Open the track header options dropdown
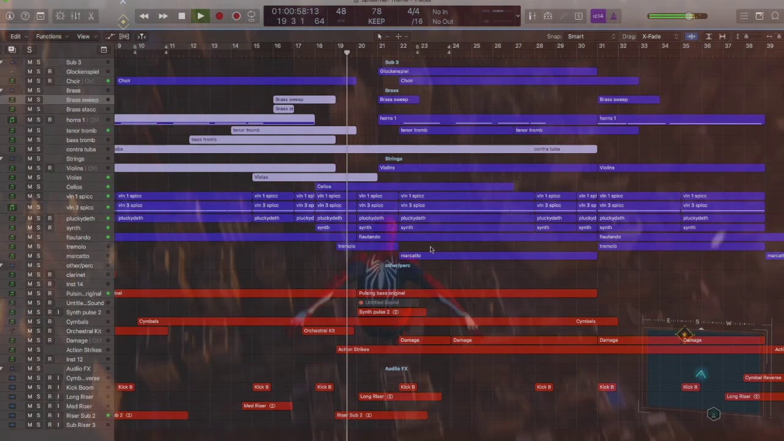Image resolution: width=784 pixels, height=441 pixels. 104,50
